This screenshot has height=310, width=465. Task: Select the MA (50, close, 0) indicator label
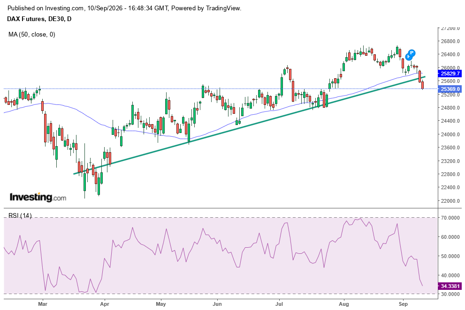click(x=32, y=34)
